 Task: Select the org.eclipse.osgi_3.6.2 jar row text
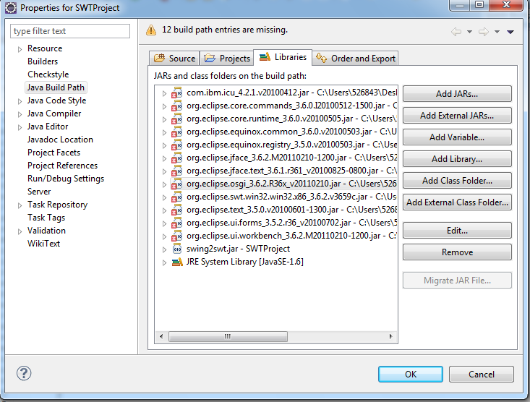click(291, 184)
